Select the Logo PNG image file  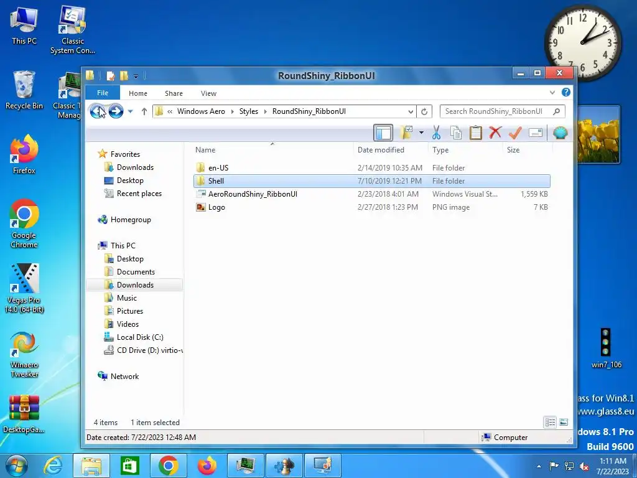[x=372, y=207]
